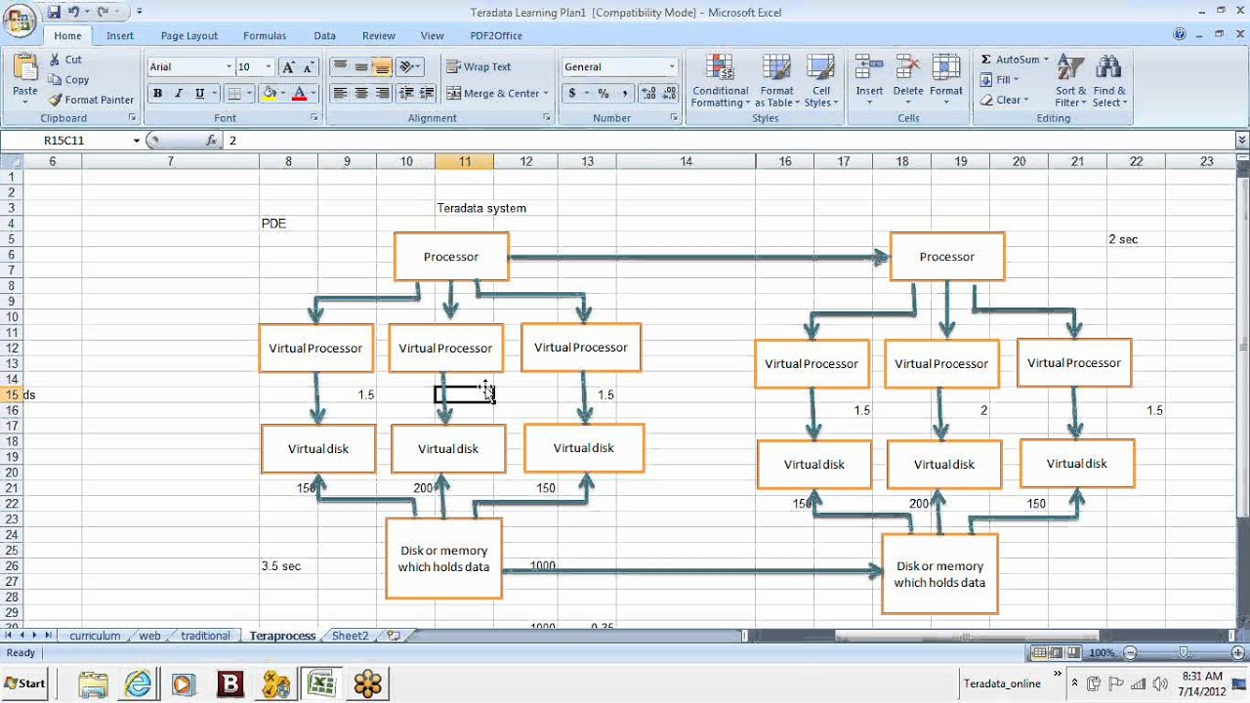Open the Font size dropdown
Screen dimensions: 1250x703
click(x=269, y=67)
